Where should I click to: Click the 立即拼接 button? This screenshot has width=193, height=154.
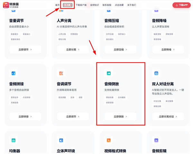point(25,116)
